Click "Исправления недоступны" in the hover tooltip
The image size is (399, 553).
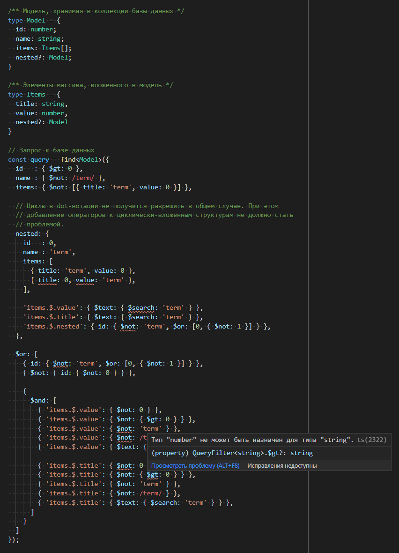pyautogui.click(x=282, y=466)
